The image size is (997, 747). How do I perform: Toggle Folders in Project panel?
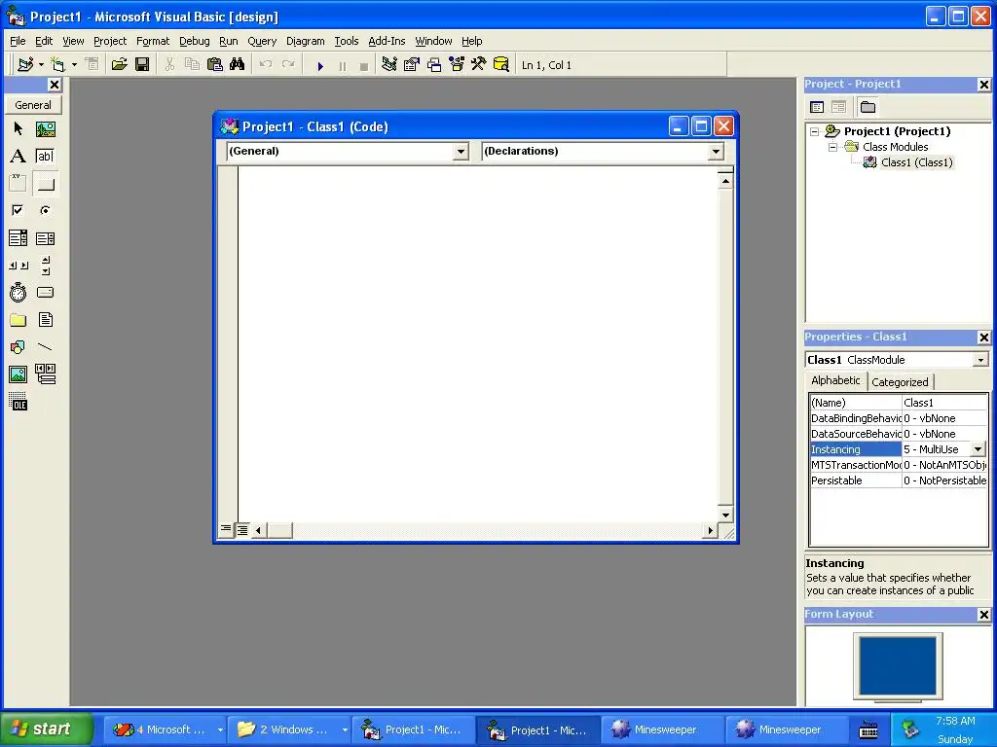[x=868, y=107]
